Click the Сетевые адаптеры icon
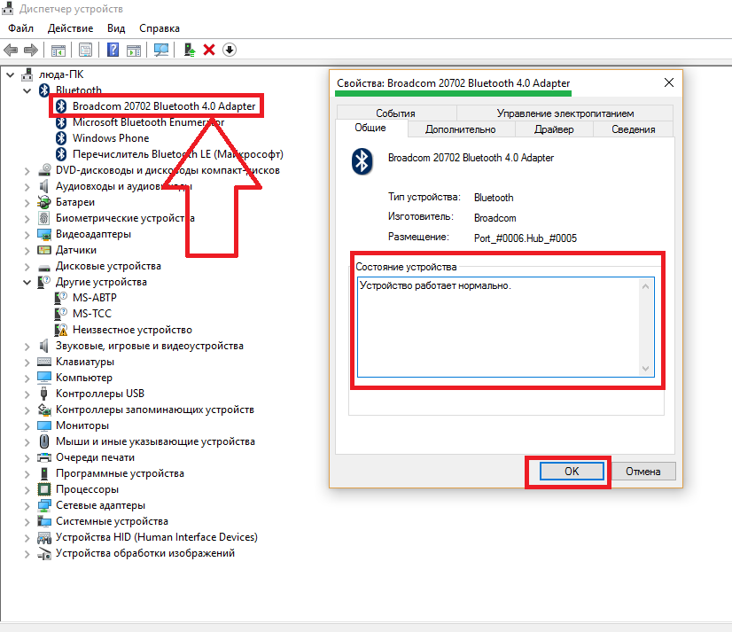732x632 pixels. [x=44, y=505]
